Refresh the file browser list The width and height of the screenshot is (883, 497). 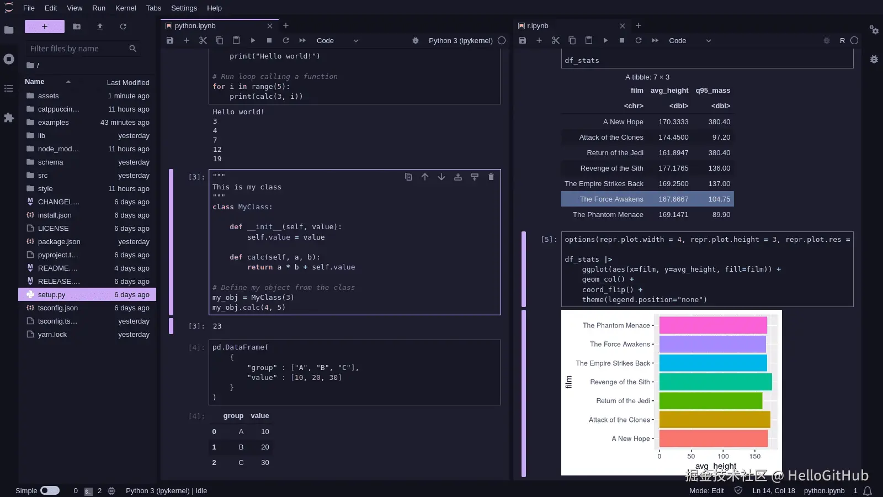(123, 27)
